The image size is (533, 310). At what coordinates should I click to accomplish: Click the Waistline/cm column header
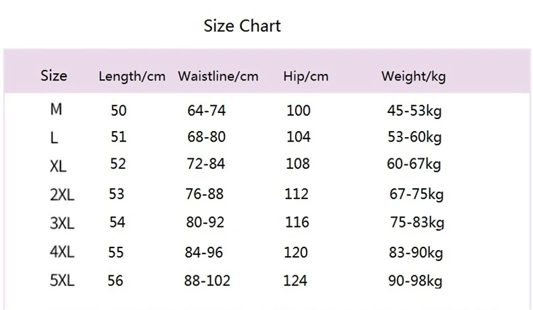(x=219, y=76)
